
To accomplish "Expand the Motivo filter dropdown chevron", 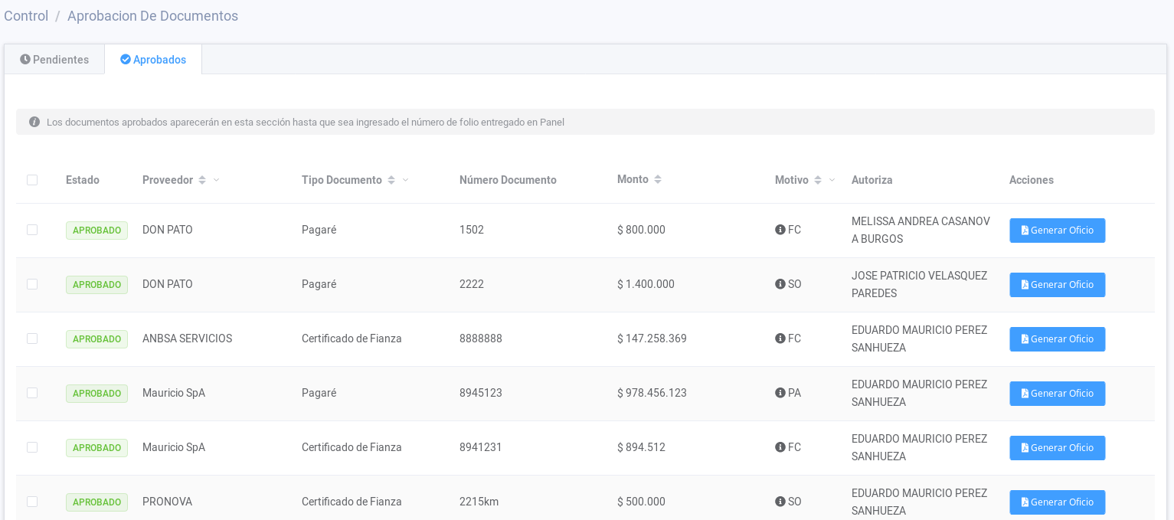I will coord(832,180).
